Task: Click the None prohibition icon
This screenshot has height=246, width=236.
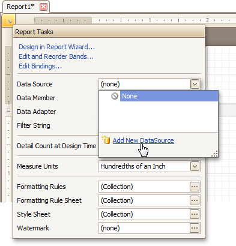Action: click(x=115, y=96)
